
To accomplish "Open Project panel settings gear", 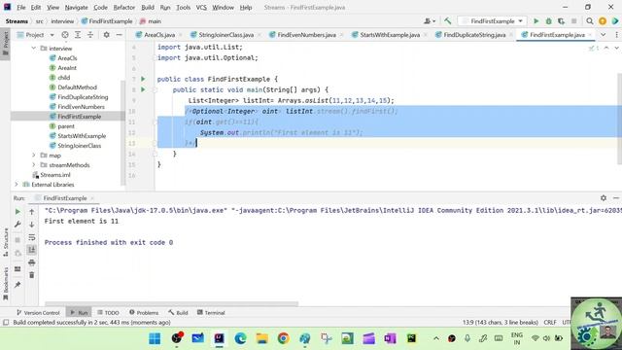I will coord(106,35).
